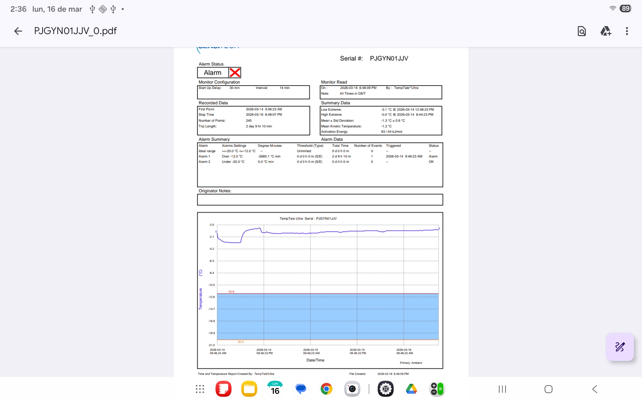
Task: Open the Settings gear app
Action: click(x=386, y=389)
